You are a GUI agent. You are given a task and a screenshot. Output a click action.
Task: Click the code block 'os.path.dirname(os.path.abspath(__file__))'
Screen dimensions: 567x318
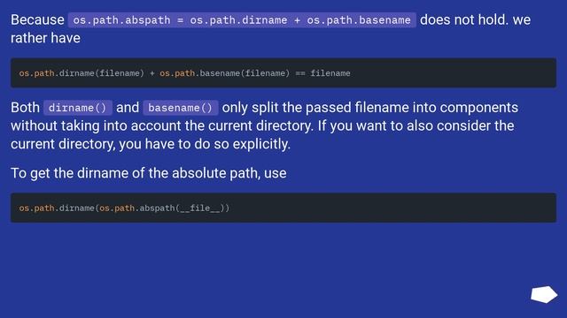point(283,208)
